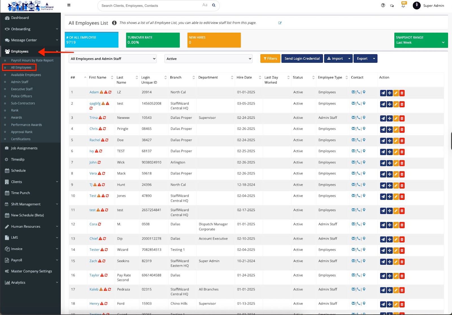Expand the Analytics sidebar menu

[31, 282]
